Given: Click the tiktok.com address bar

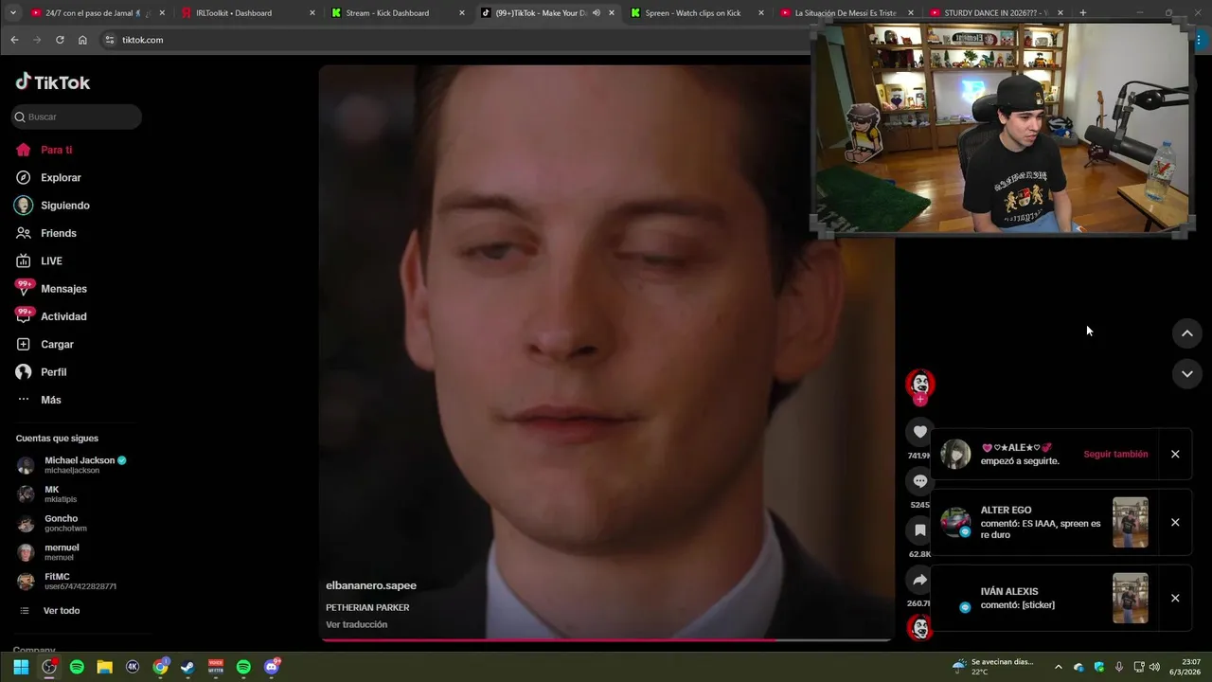Looking at the screenshot, I should click(x=454, y=40).
